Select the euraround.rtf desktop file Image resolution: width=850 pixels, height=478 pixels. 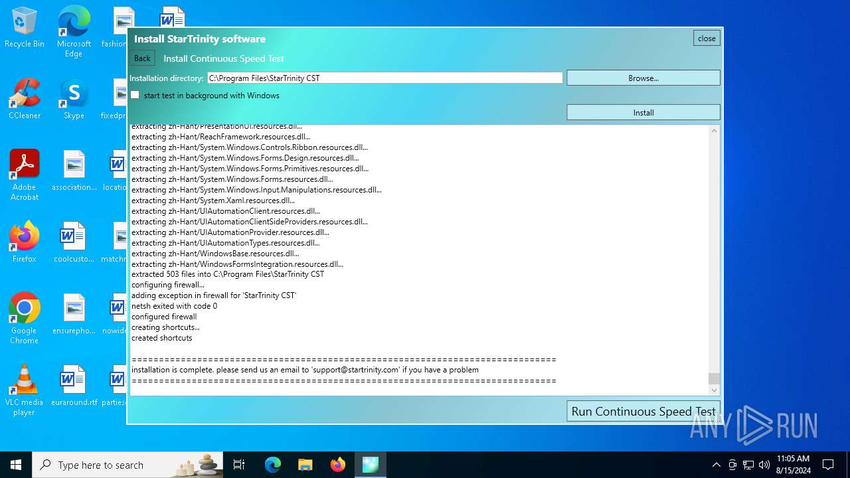[74, 386]
